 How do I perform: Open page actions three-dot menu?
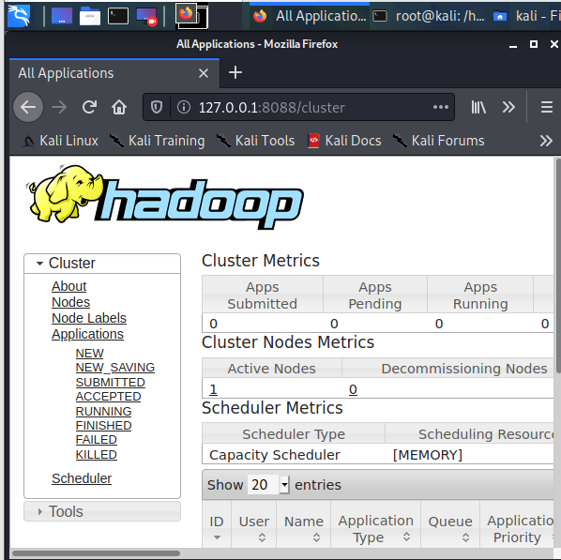(440, 107)
